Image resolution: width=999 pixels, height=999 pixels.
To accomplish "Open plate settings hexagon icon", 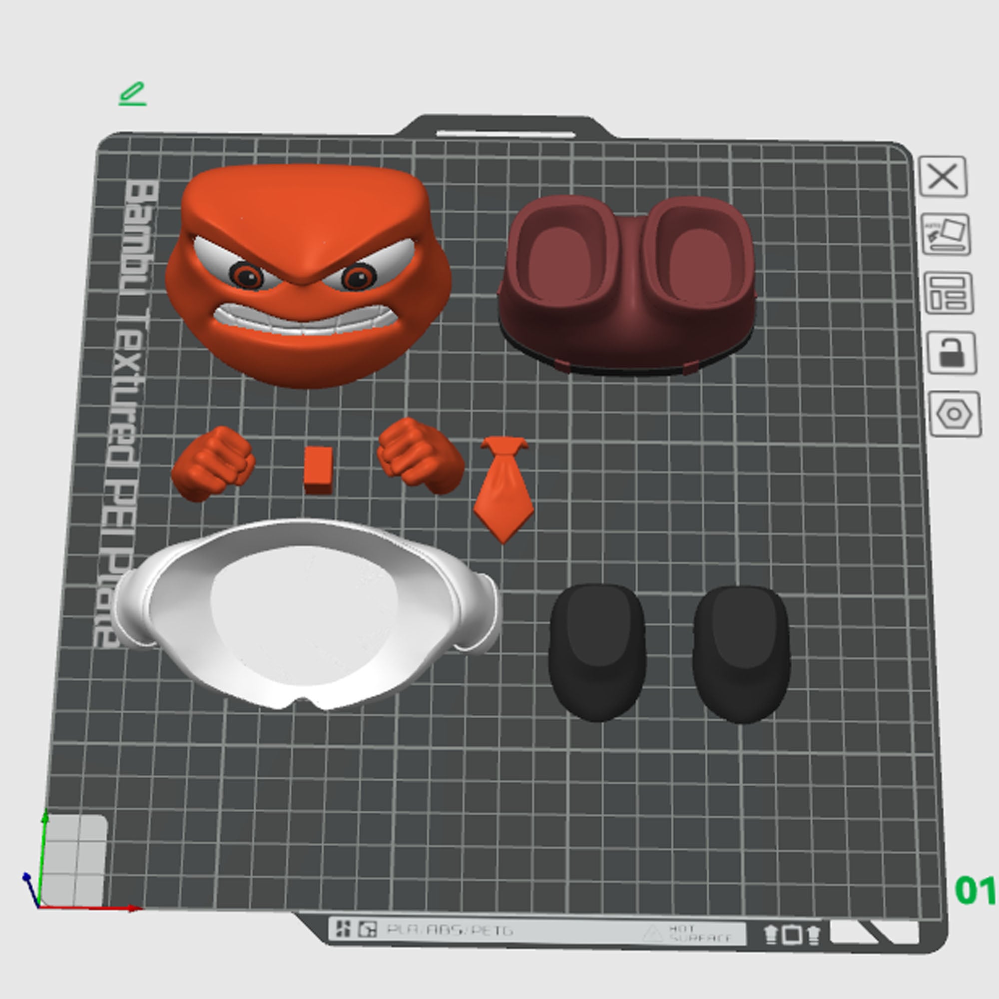I will (x=955, y=414).
